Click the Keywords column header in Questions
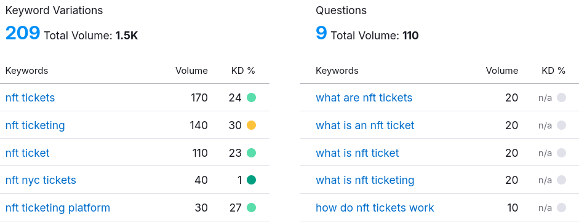This screenshot has height=222, width=579. (x=337, y=71)
